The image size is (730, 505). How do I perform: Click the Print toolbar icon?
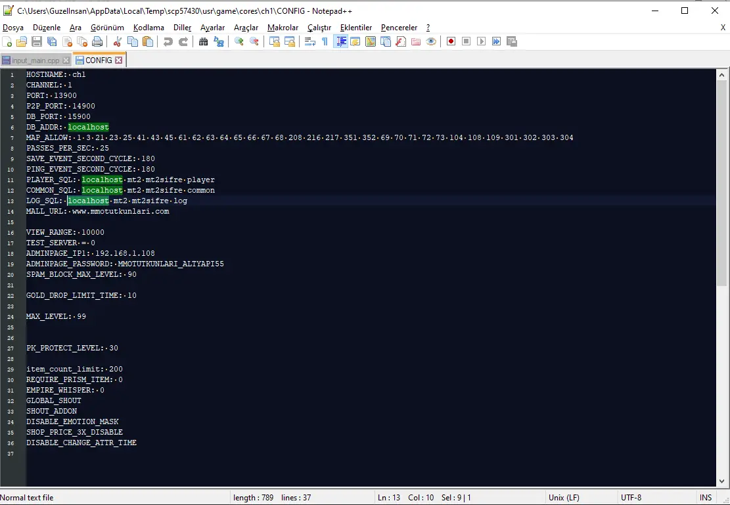pyautogui.click(x=97, y=41)
